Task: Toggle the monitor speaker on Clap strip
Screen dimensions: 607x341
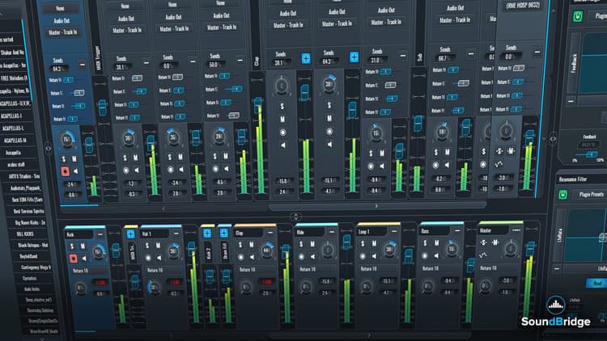Action: click(x=252, y=257)
